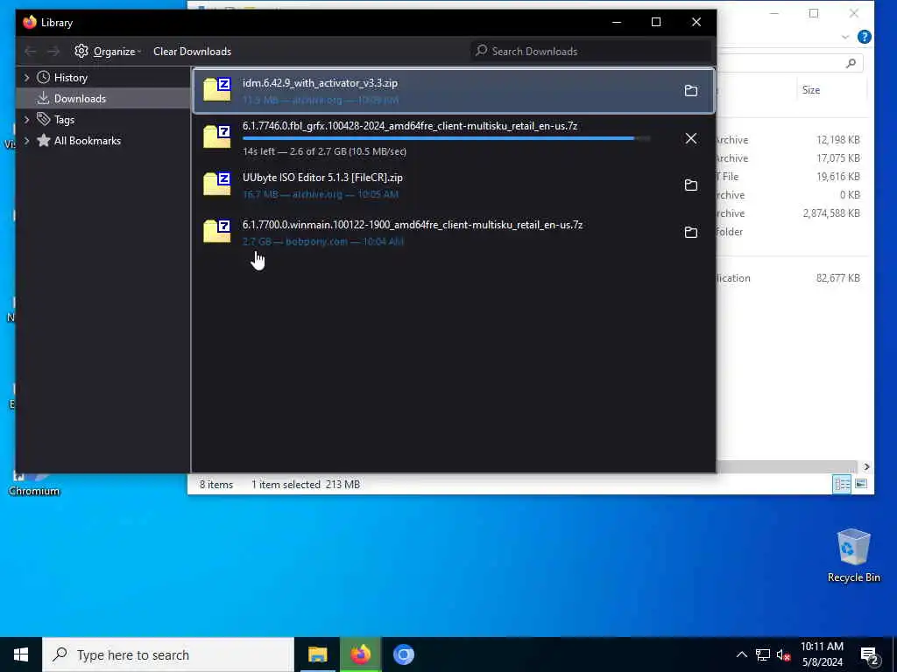Expand the History tree node

coord(26,78)
